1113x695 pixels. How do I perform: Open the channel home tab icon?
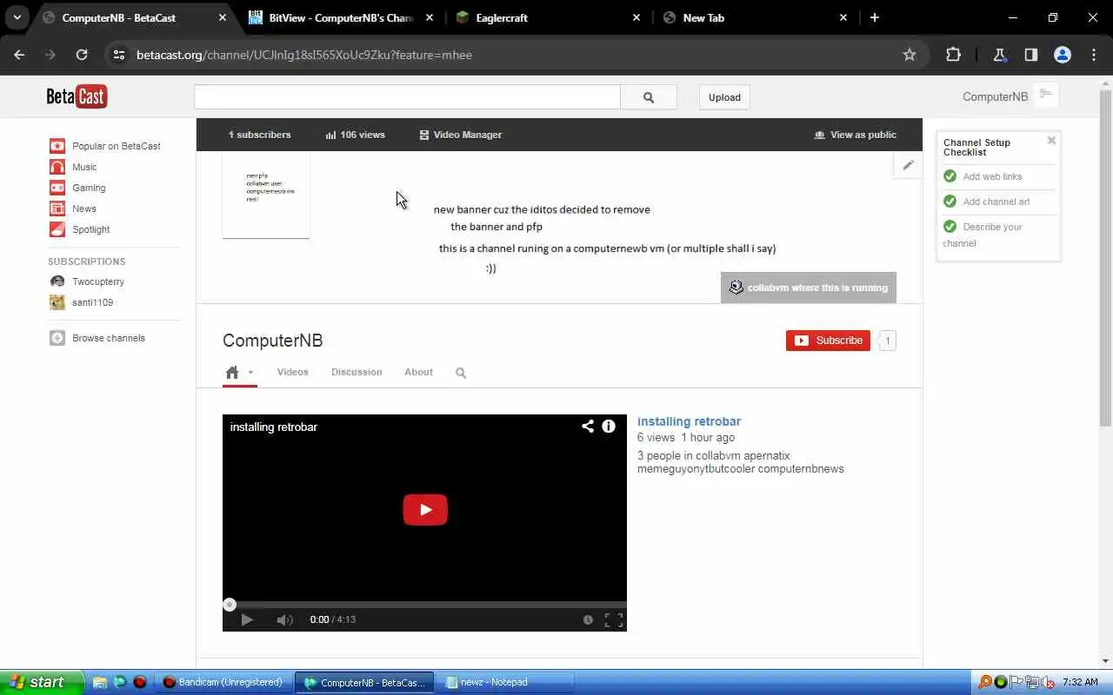point(232,373)
